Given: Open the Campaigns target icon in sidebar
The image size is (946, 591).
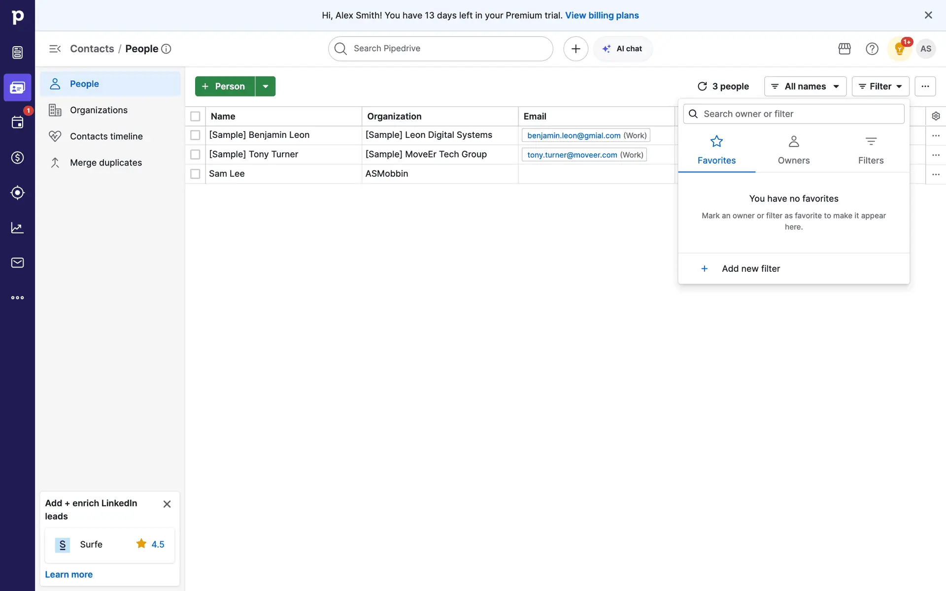Looking at the screenshot, I should pyautogui.click(x=17, y=193).
